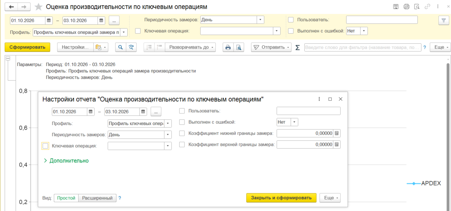This screenshot has height=211, width=451.
Task: Enable Пользователь checkbox in main form
Action: [291, 20]
